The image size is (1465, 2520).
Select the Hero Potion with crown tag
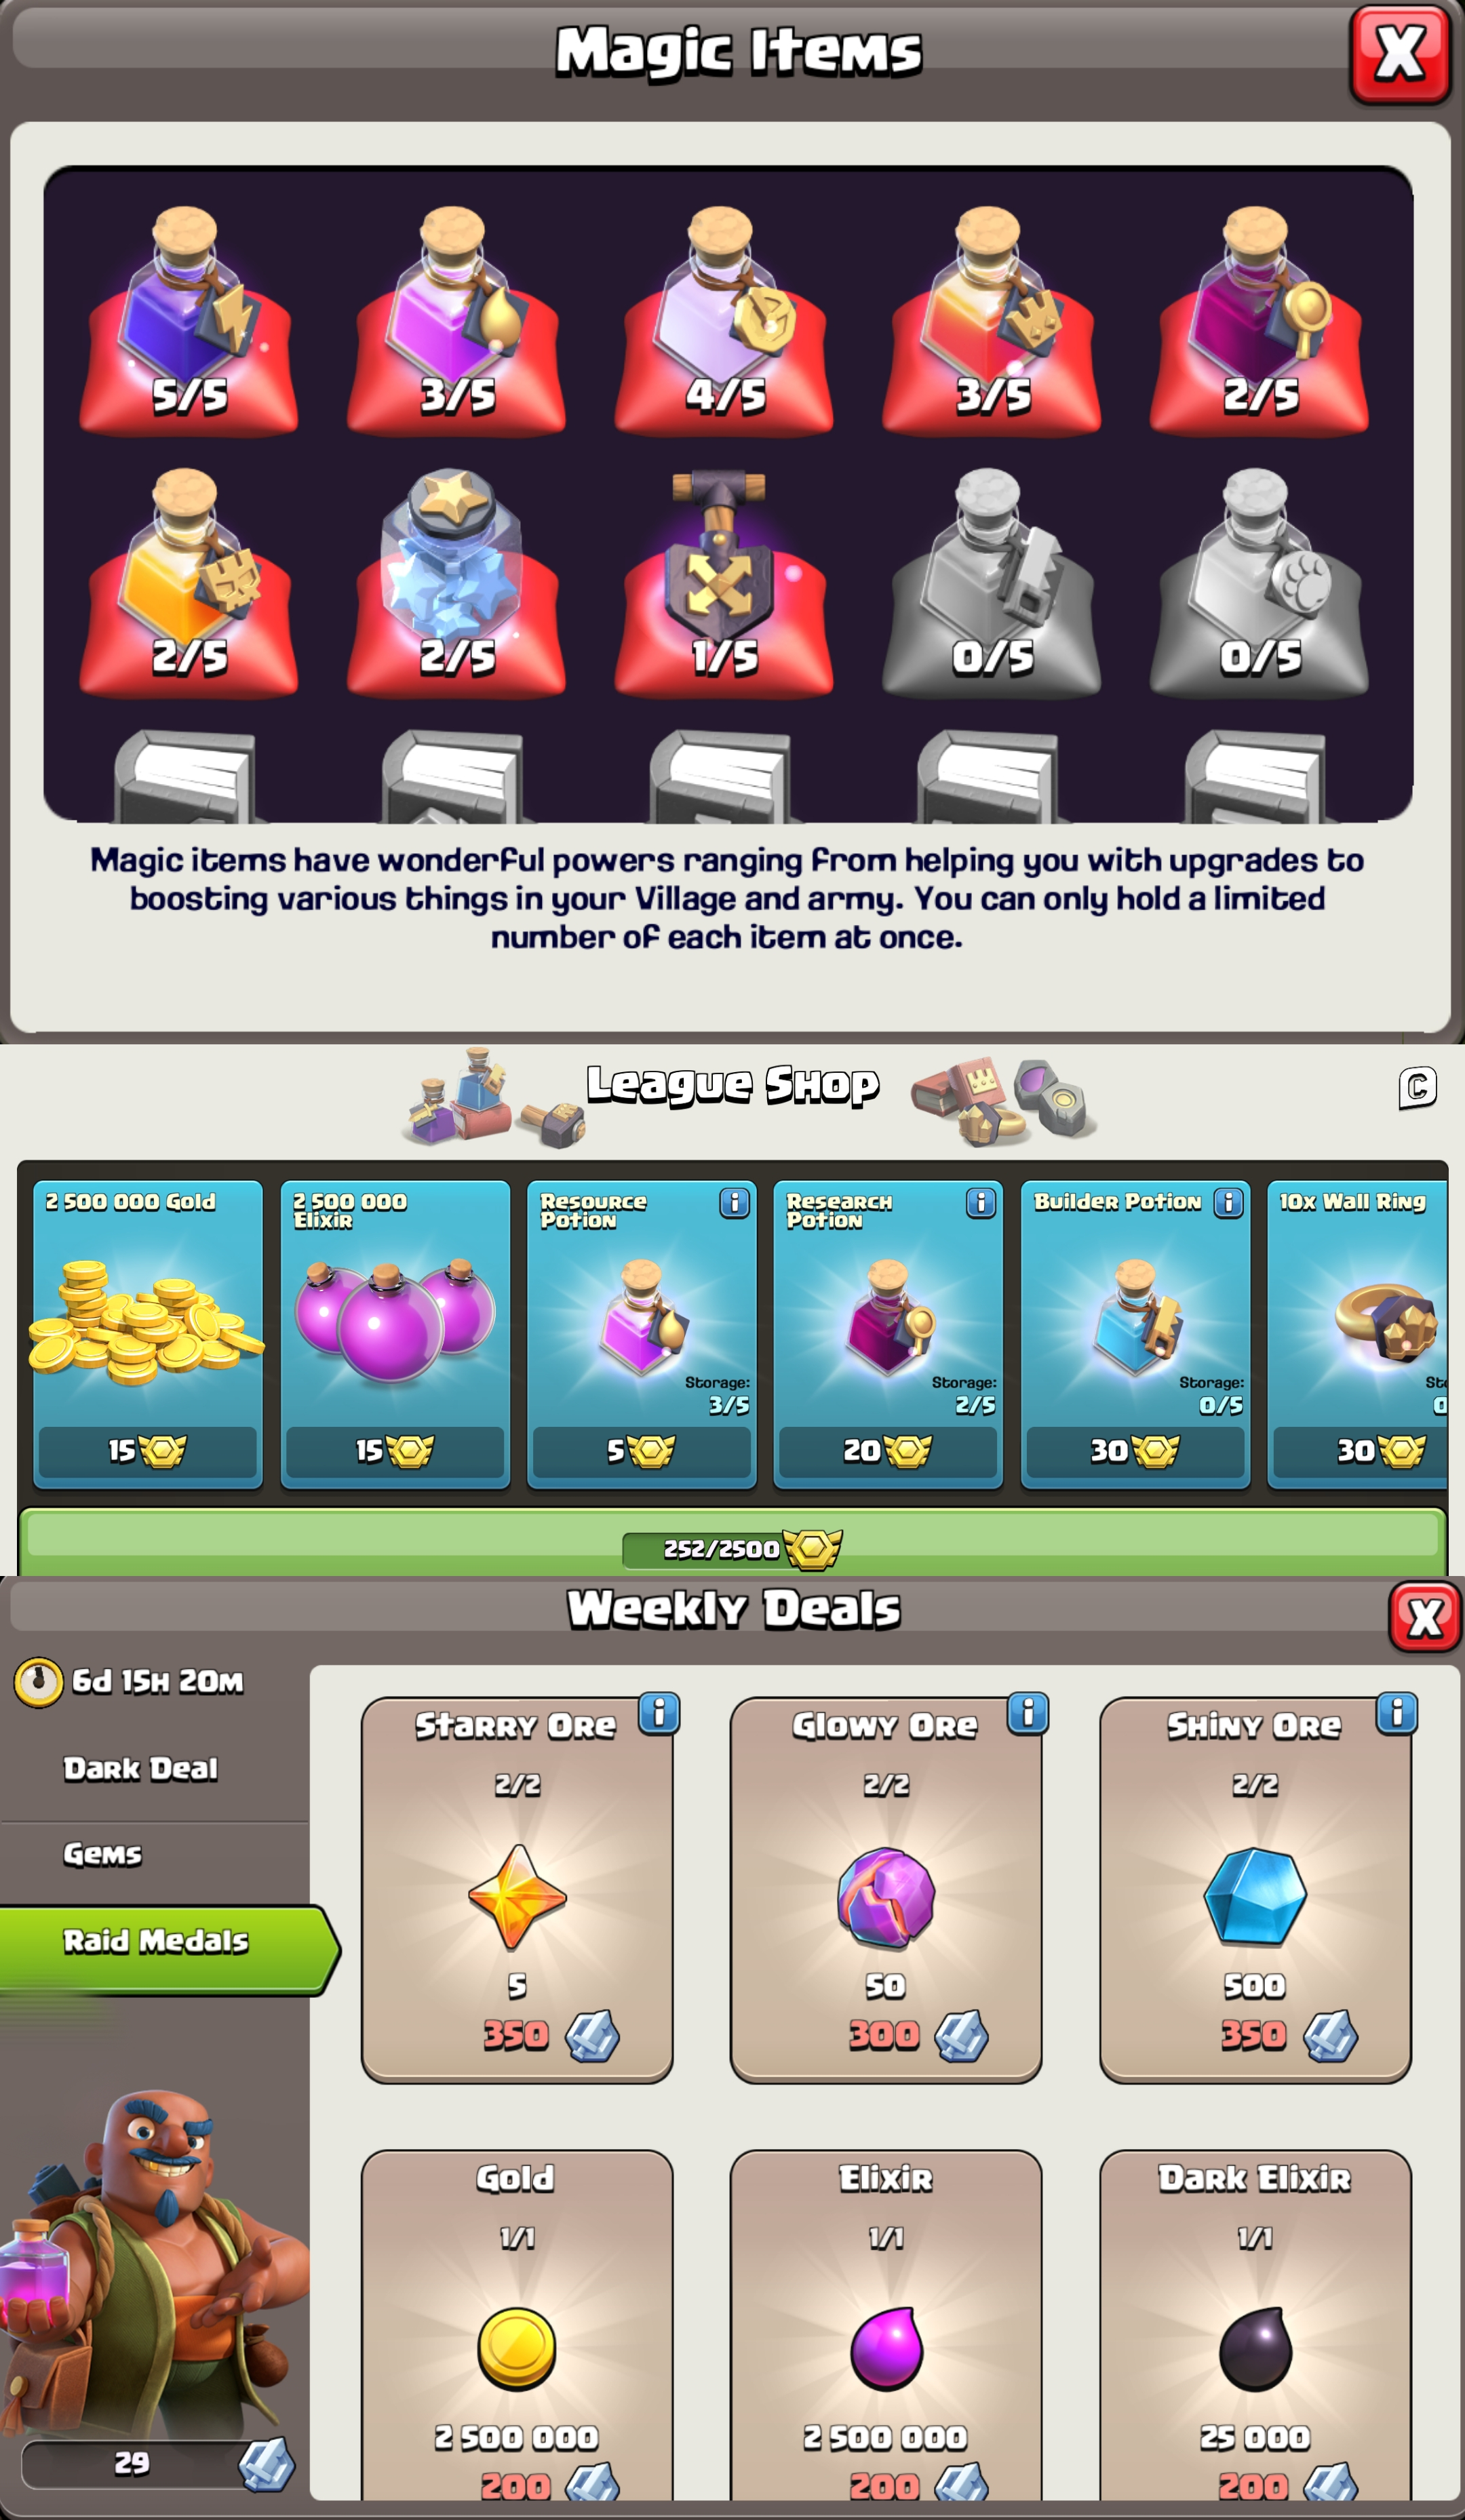point(991,319)
